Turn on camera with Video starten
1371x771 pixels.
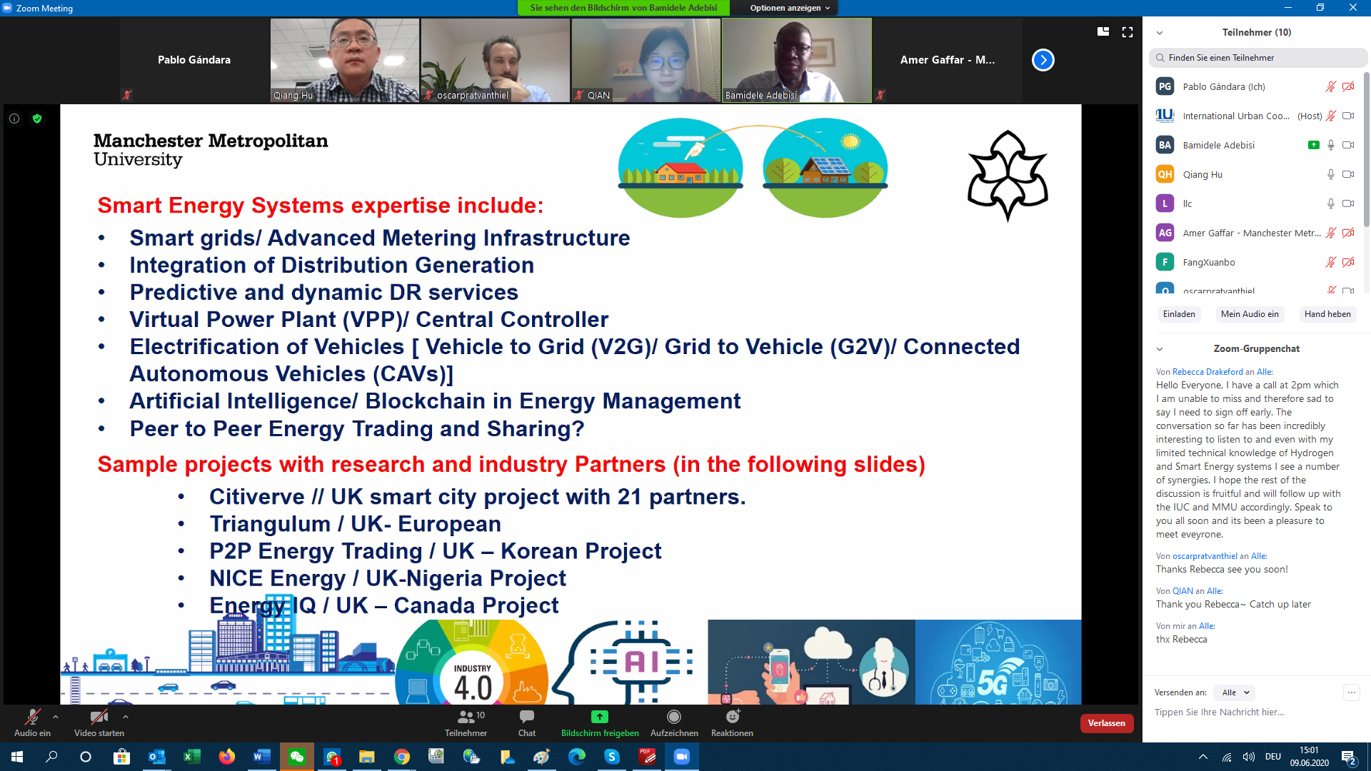(99, 717)
